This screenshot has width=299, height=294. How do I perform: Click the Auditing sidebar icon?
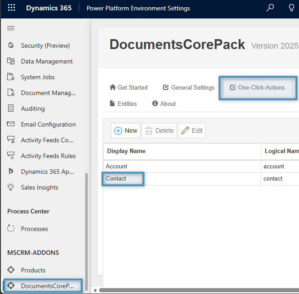pyautogui.click(x=11, y=109)
